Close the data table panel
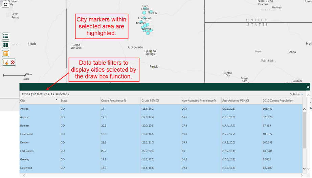 [308, 87]
